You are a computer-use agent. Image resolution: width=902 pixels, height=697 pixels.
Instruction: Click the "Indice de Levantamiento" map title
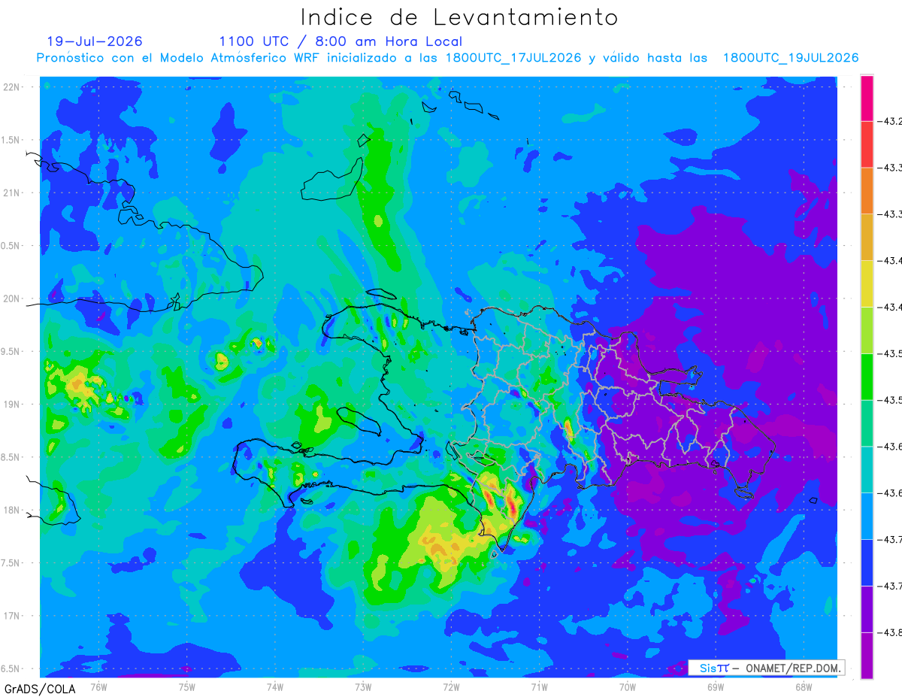(x=459, y=17)
